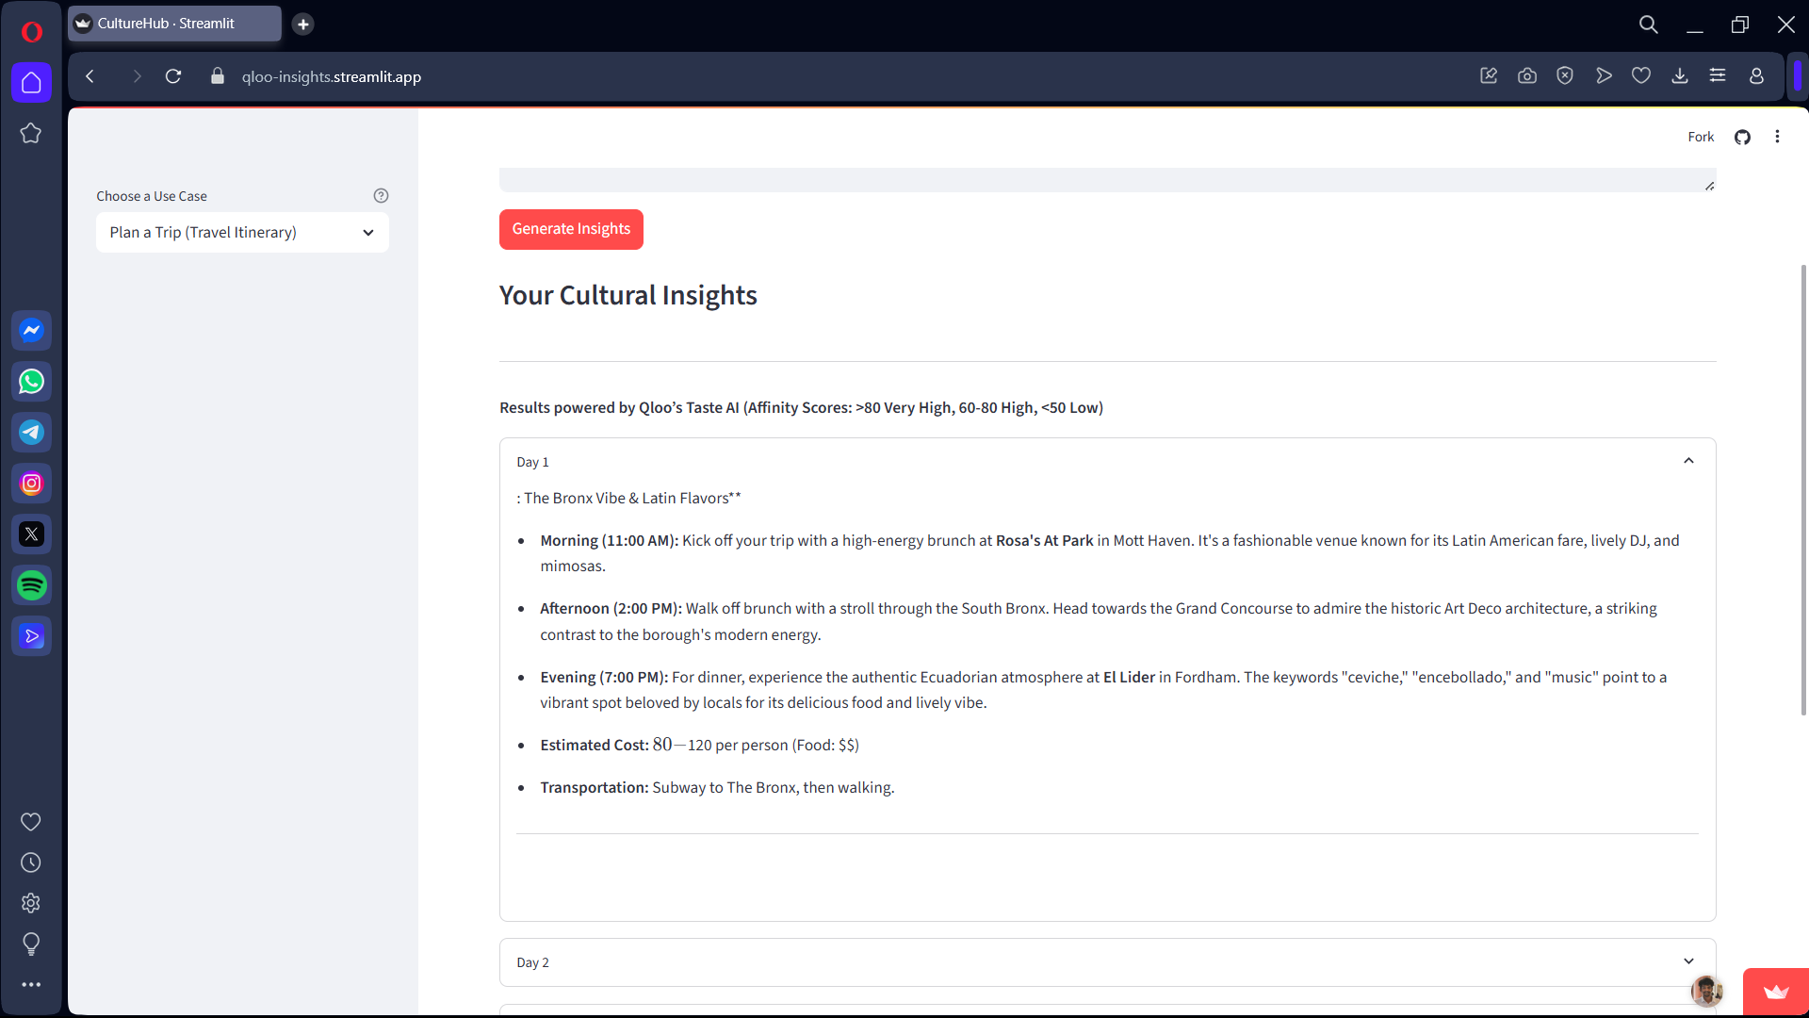1809x1018 pixels.
Task: Click the address bar URL field
Action: click(x=332, y=77)
